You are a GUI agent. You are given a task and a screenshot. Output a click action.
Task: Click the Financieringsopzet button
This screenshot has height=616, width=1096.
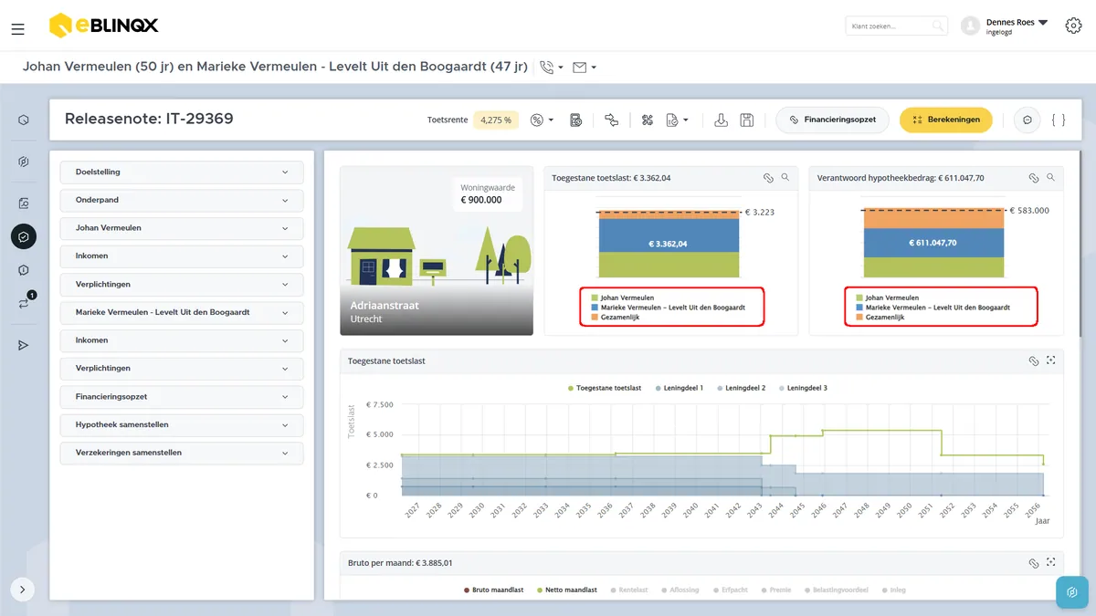832,120
